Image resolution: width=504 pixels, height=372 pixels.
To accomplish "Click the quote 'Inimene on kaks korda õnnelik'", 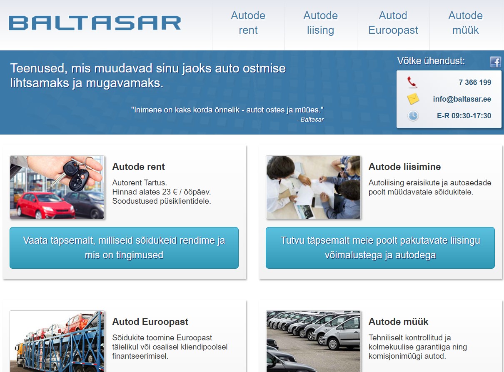I will coord(227,110).
